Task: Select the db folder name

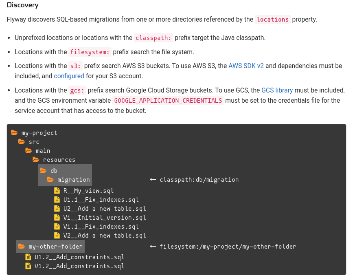Action: (54, 170)
